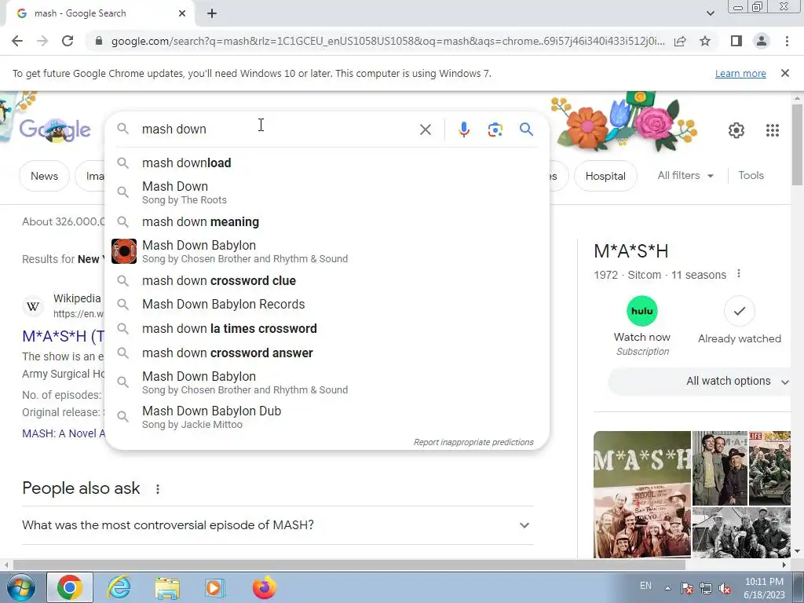Search by image with the Lens icon

[495, 130]
